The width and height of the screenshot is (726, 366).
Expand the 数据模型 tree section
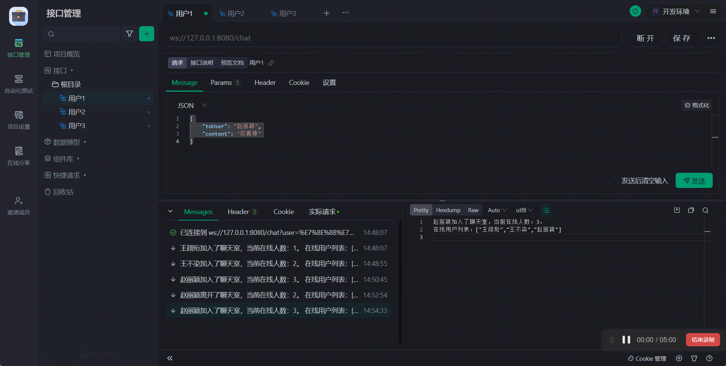pos(66,142)
